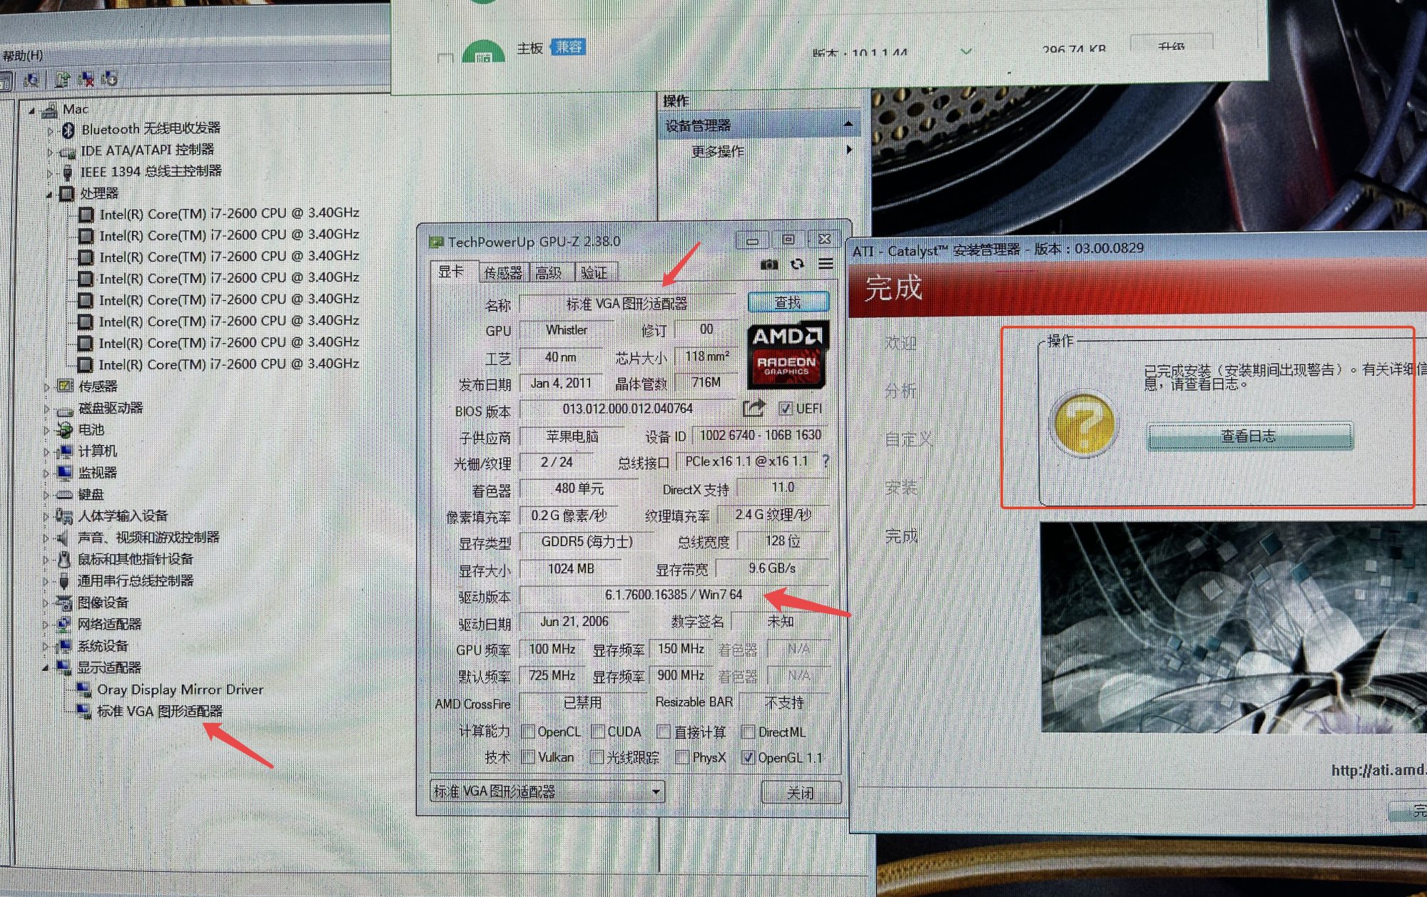Click the BIOS export/share arrow icon in GPU-Z
1427x897 pixels.
pos(753,409)
